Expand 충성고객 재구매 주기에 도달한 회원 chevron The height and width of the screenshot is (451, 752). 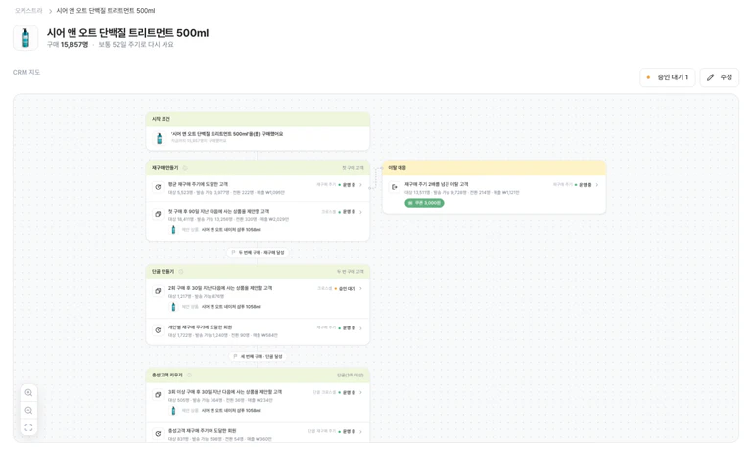360,431
